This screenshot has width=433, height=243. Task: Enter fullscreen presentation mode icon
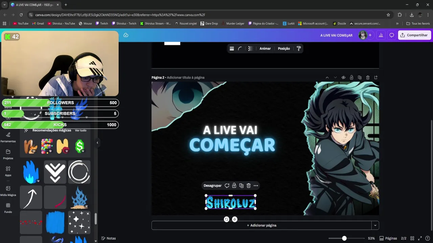pos(420,238)
